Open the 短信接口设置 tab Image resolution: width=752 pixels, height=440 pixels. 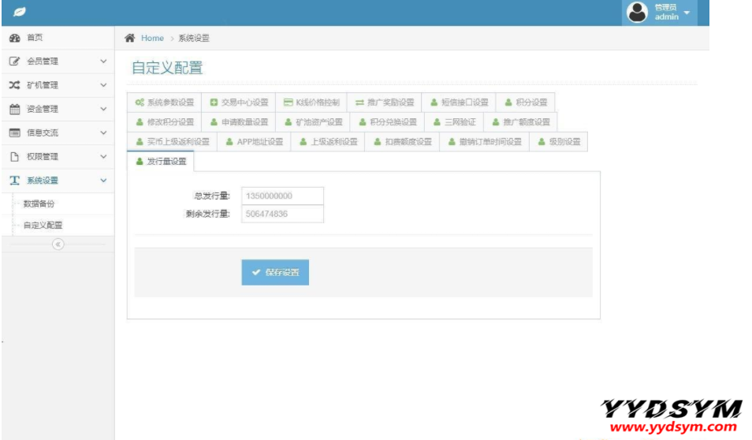(459, 103)
